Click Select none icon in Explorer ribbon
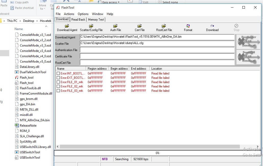Viewport: 263px width, 166px height. tap(160, 2)
